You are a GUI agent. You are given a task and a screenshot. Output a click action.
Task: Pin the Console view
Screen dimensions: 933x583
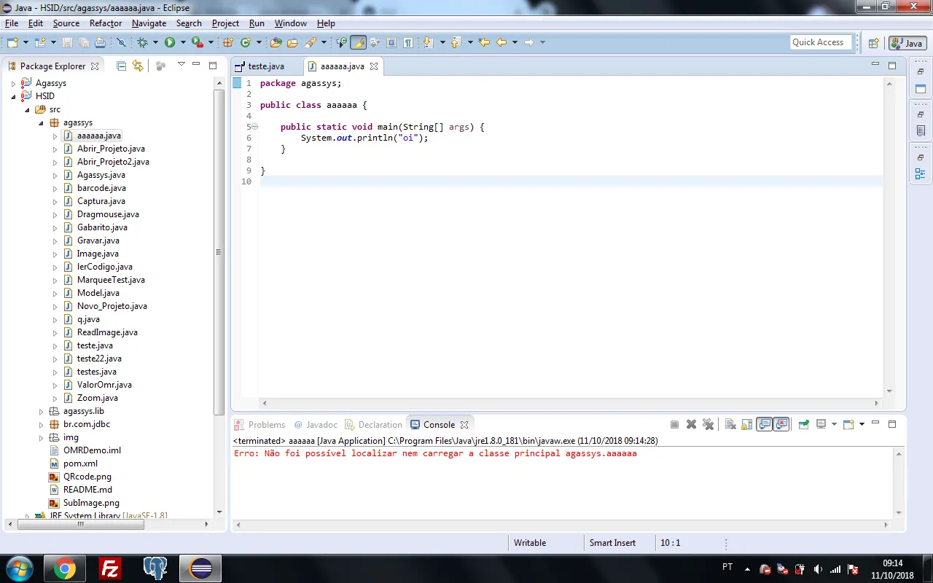[x=803, y=425]
